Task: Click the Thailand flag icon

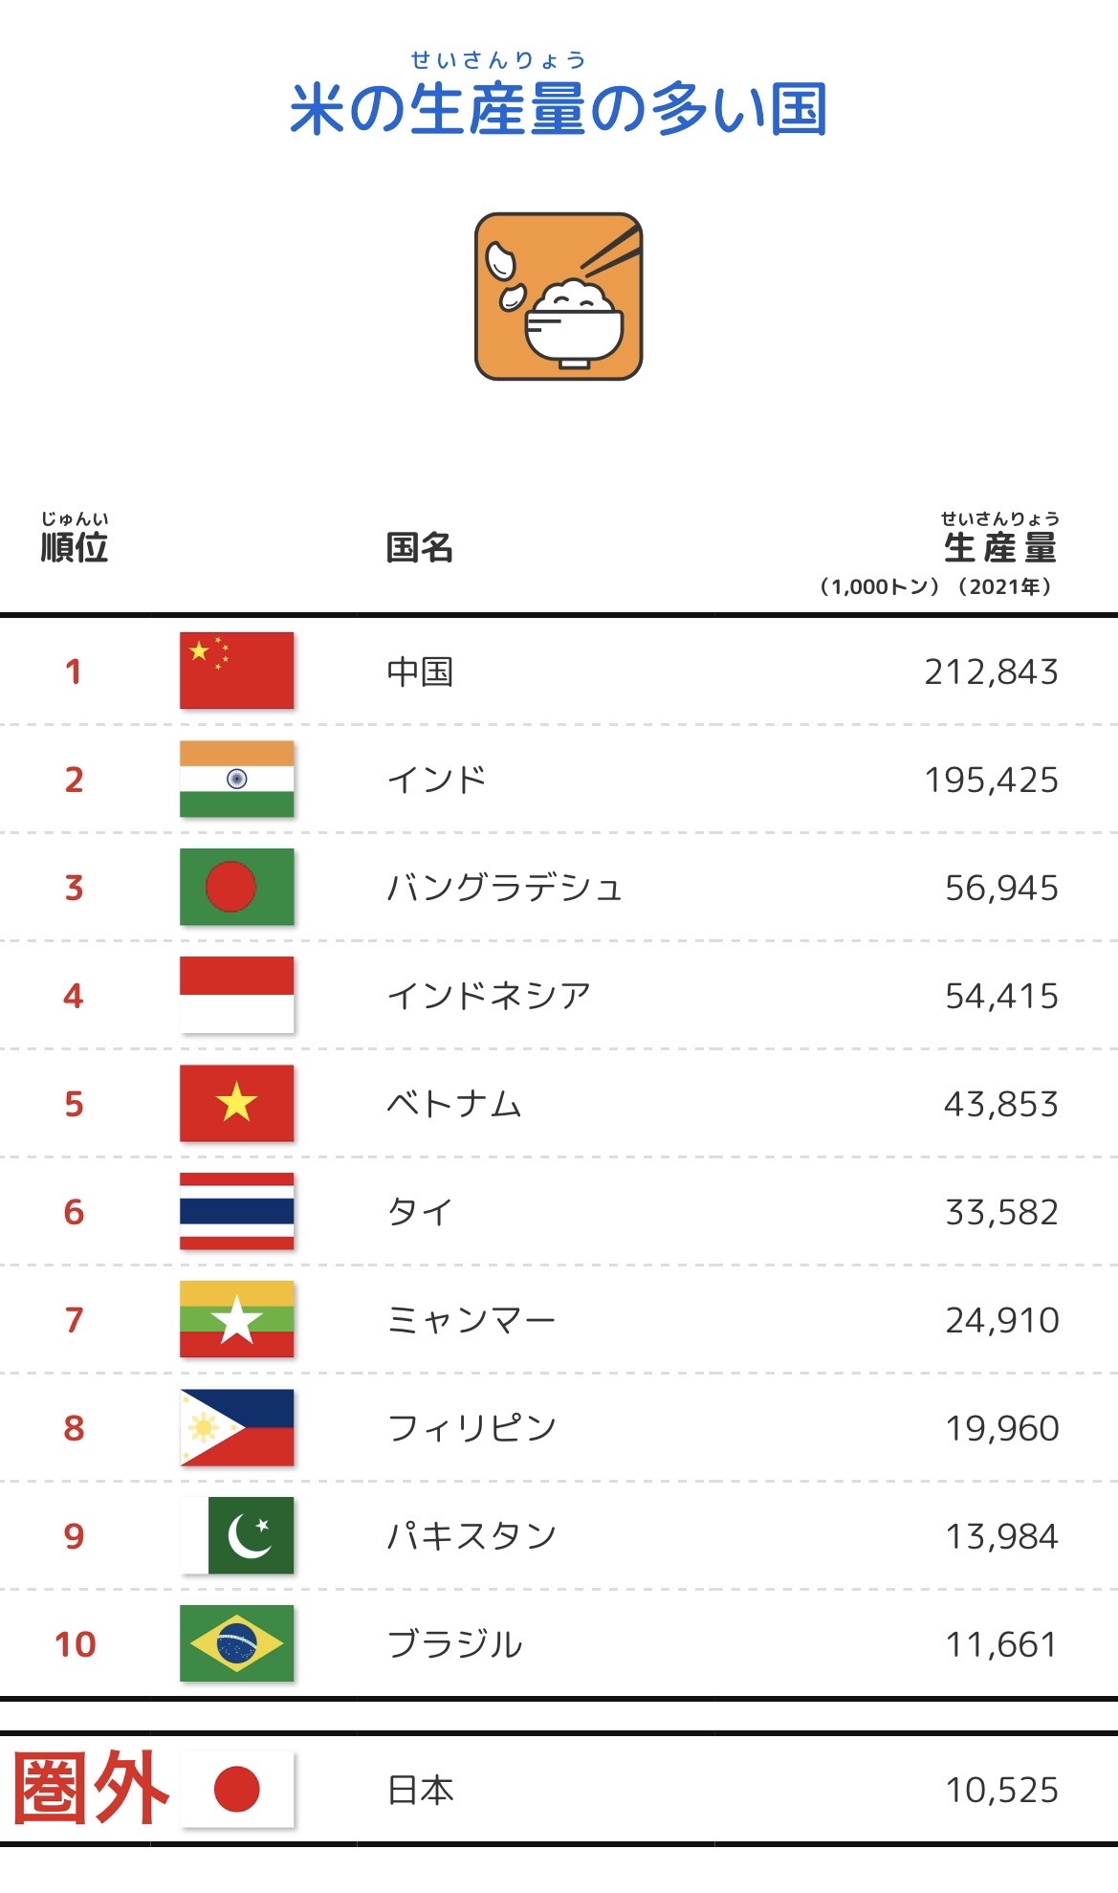Action: pos(236,1211)
